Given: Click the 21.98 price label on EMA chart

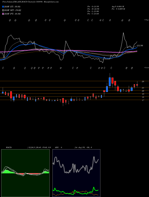Looking at the screenshot, I should tap(140, 46).
